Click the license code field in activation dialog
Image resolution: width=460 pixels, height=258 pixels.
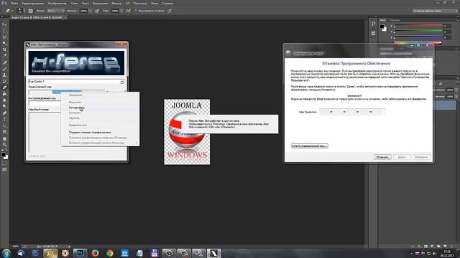coord(351,112)
